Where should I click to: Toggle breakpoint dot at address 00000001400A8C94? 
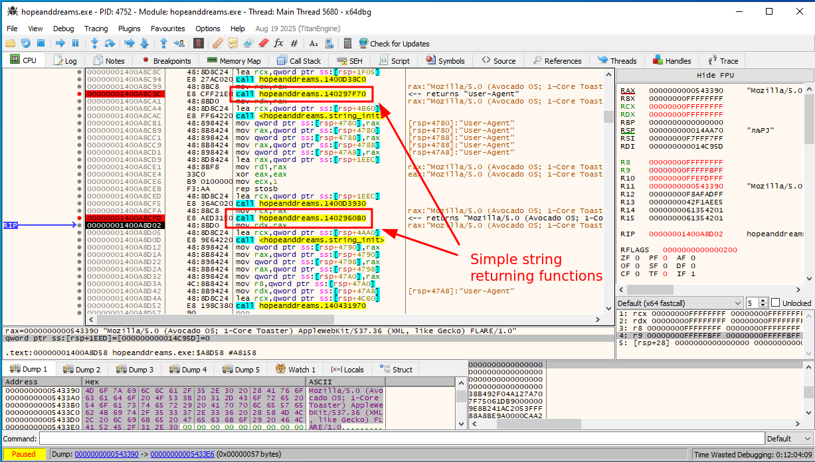pos(80,80)
